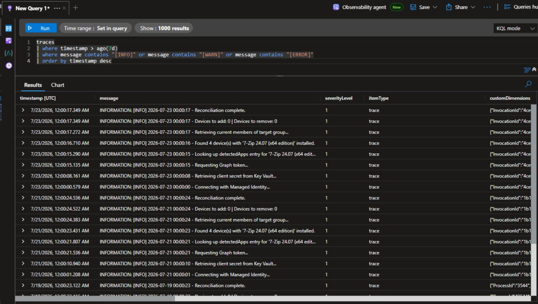
Task: Sort by message column header
Action: click(109, 98)
